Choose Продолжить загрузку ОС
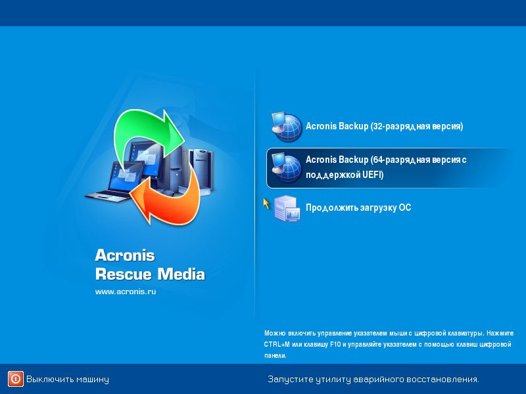Viewport: 526px width, 394px height. [358, 208]
